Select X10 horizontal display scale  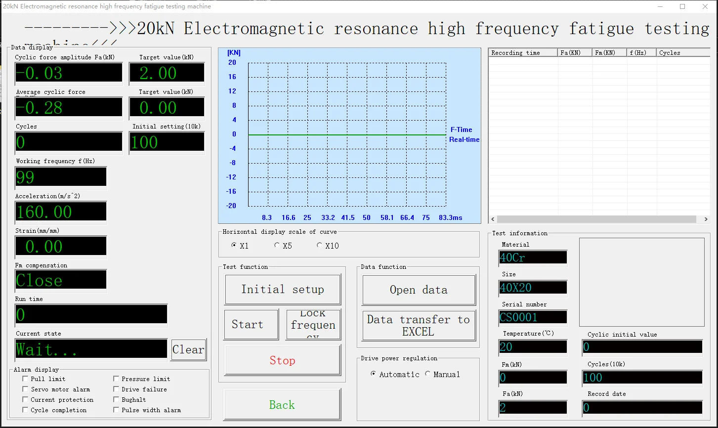[320, 246]
